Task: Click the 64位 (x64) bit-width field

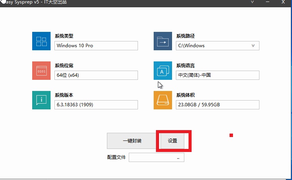Action: [x=96, y=75]
